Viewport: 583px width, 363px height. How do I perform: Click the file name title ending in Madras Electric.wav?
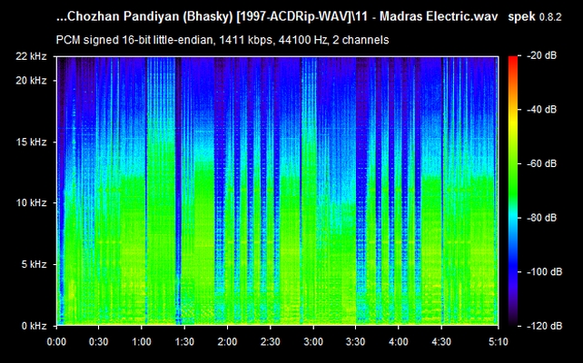(x=277, y=17)
